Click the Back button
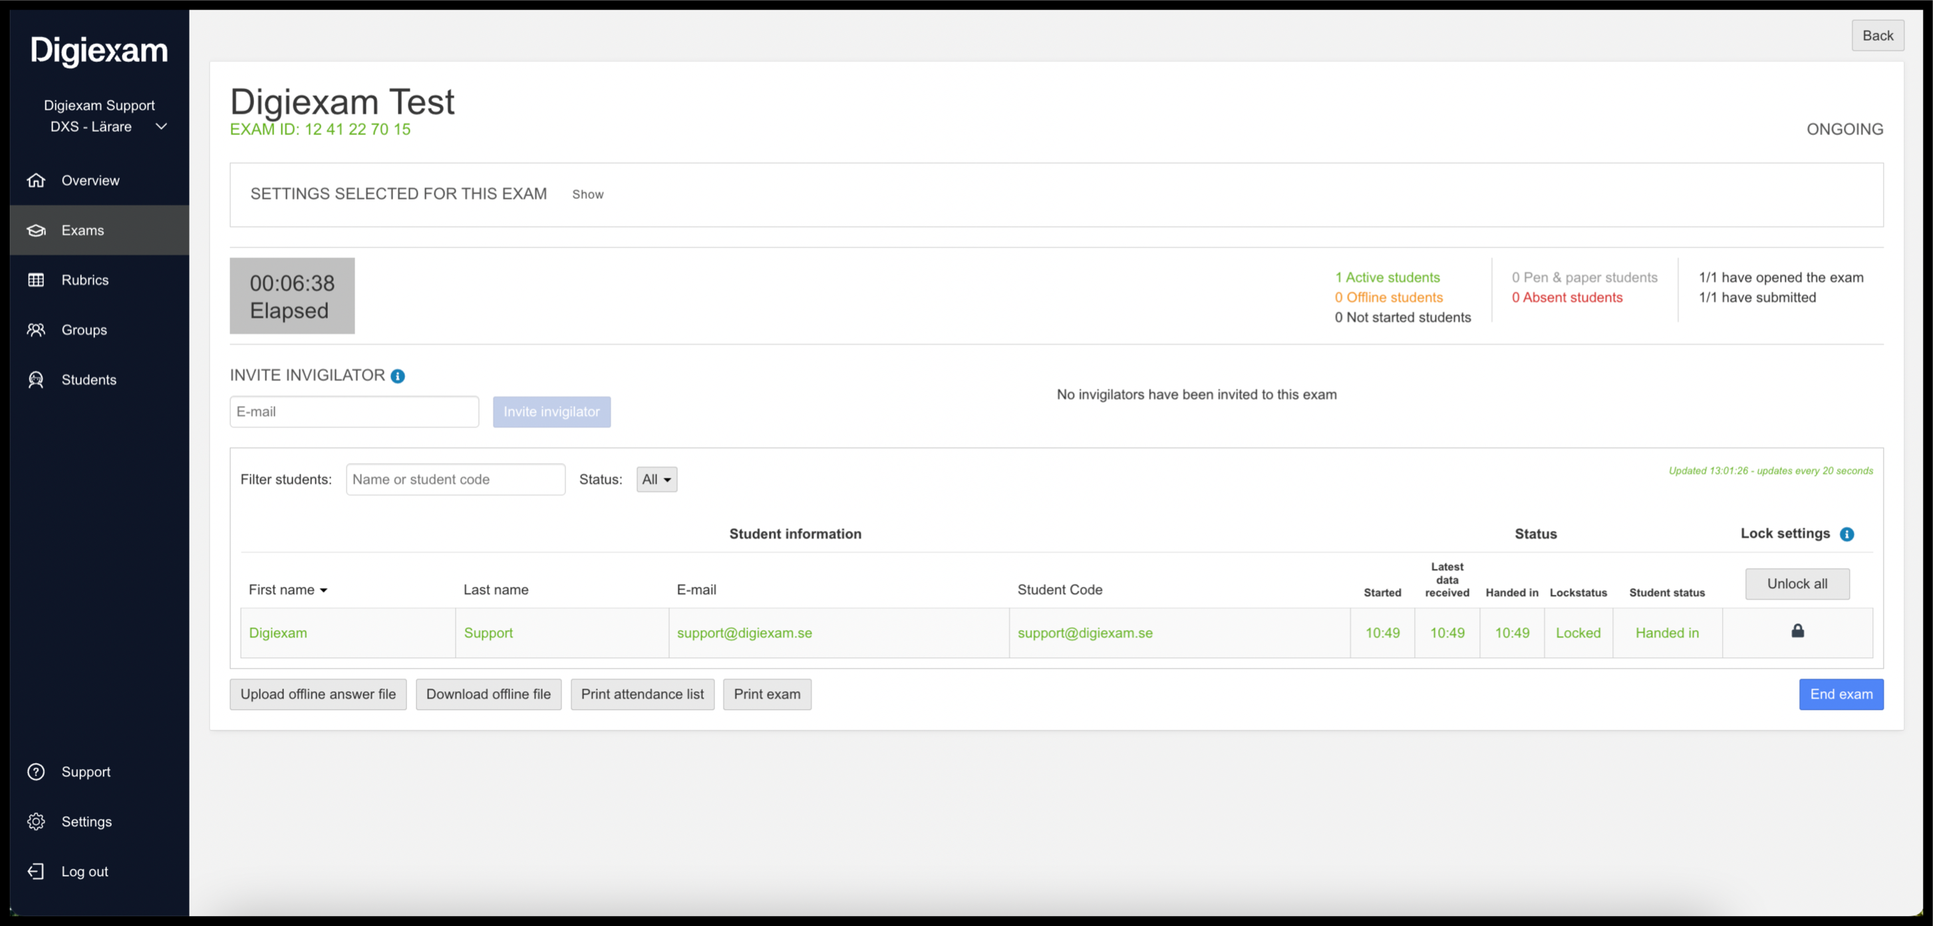This screenshot has width=1933, height=926. pyautogui.click(x=1878, y=35)
